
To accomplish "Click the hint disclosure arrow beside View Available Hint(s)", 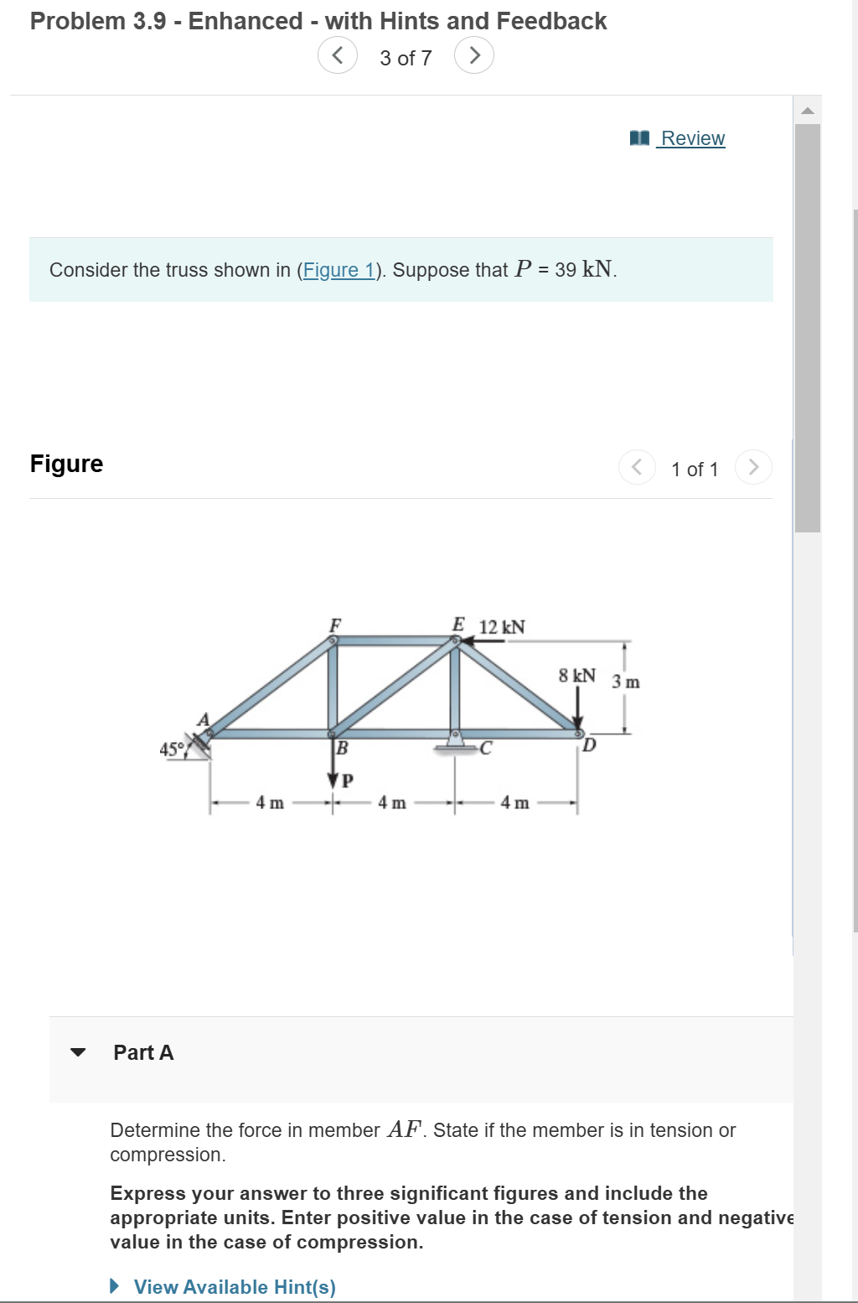I will tap(116, 1287).
